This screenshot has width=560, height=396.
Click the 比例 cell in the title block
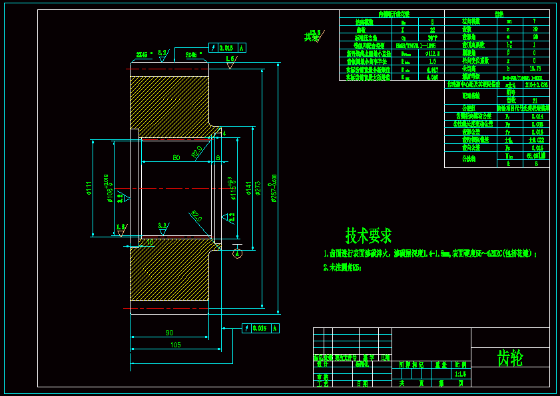tap(461, 365)
